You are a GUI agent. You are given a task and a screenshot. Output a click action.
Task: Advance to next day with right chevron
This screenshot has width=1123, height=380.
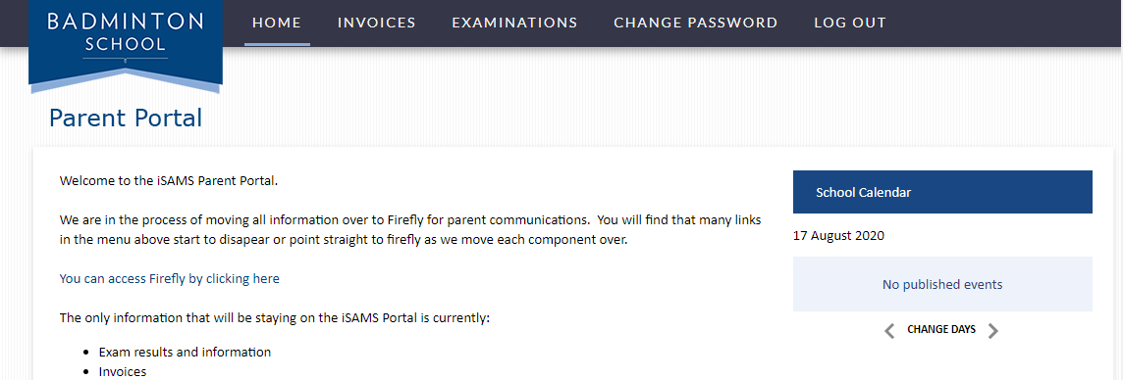(x=992, y=330)
